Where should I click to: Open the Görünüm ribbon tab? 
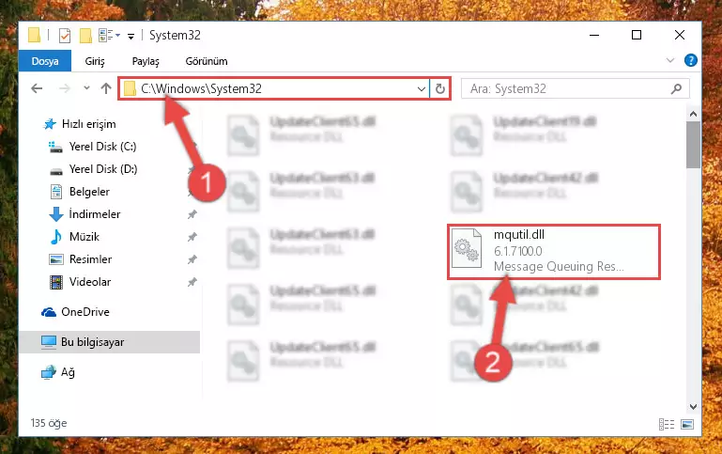coord(207,61)
